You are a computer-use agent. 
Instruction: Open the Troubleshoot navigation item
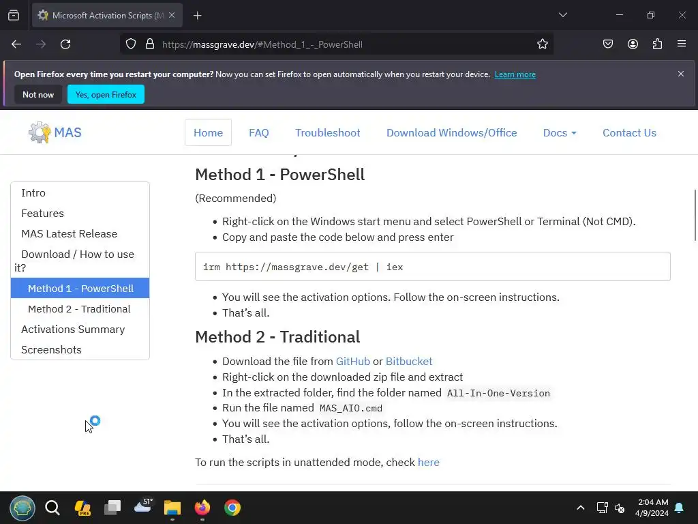coord(328,133)
